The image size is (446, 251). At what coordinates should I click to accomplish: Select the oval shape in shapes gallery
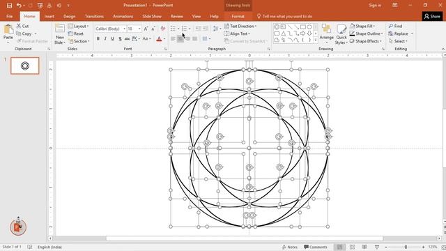(x=309, y=27)
